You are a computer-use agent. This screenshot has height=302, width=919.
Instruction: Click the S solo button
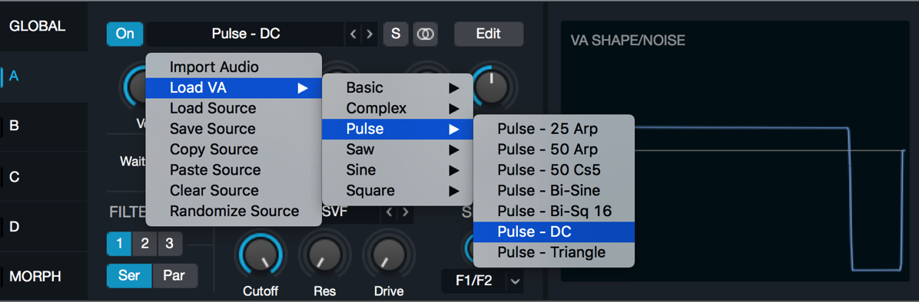396,34
